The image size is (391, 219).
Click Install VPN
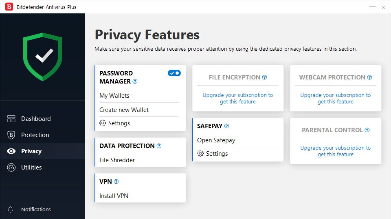point(114,196)
